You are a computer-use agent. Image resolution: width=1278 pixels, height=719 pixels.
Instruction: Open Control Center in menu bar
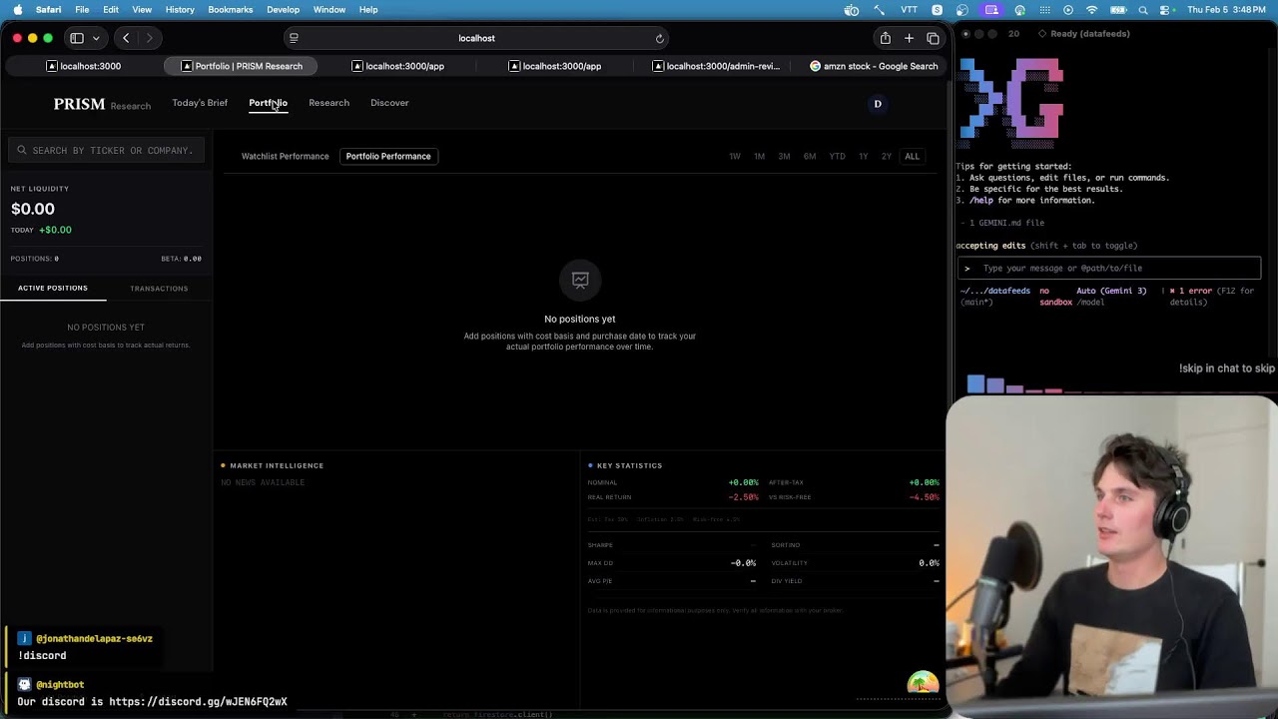coord(1167,10)
